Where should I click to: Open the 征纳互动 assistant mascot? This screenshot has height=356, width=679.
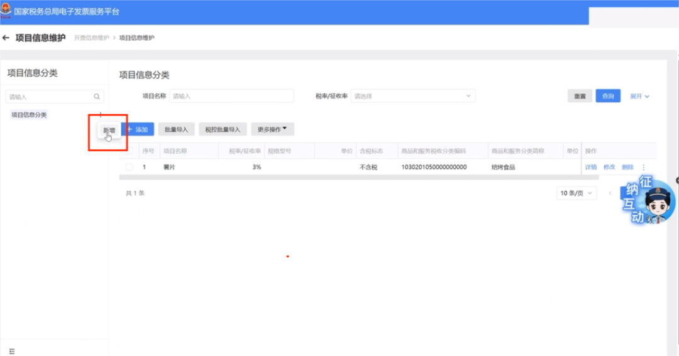coord(648,200)
